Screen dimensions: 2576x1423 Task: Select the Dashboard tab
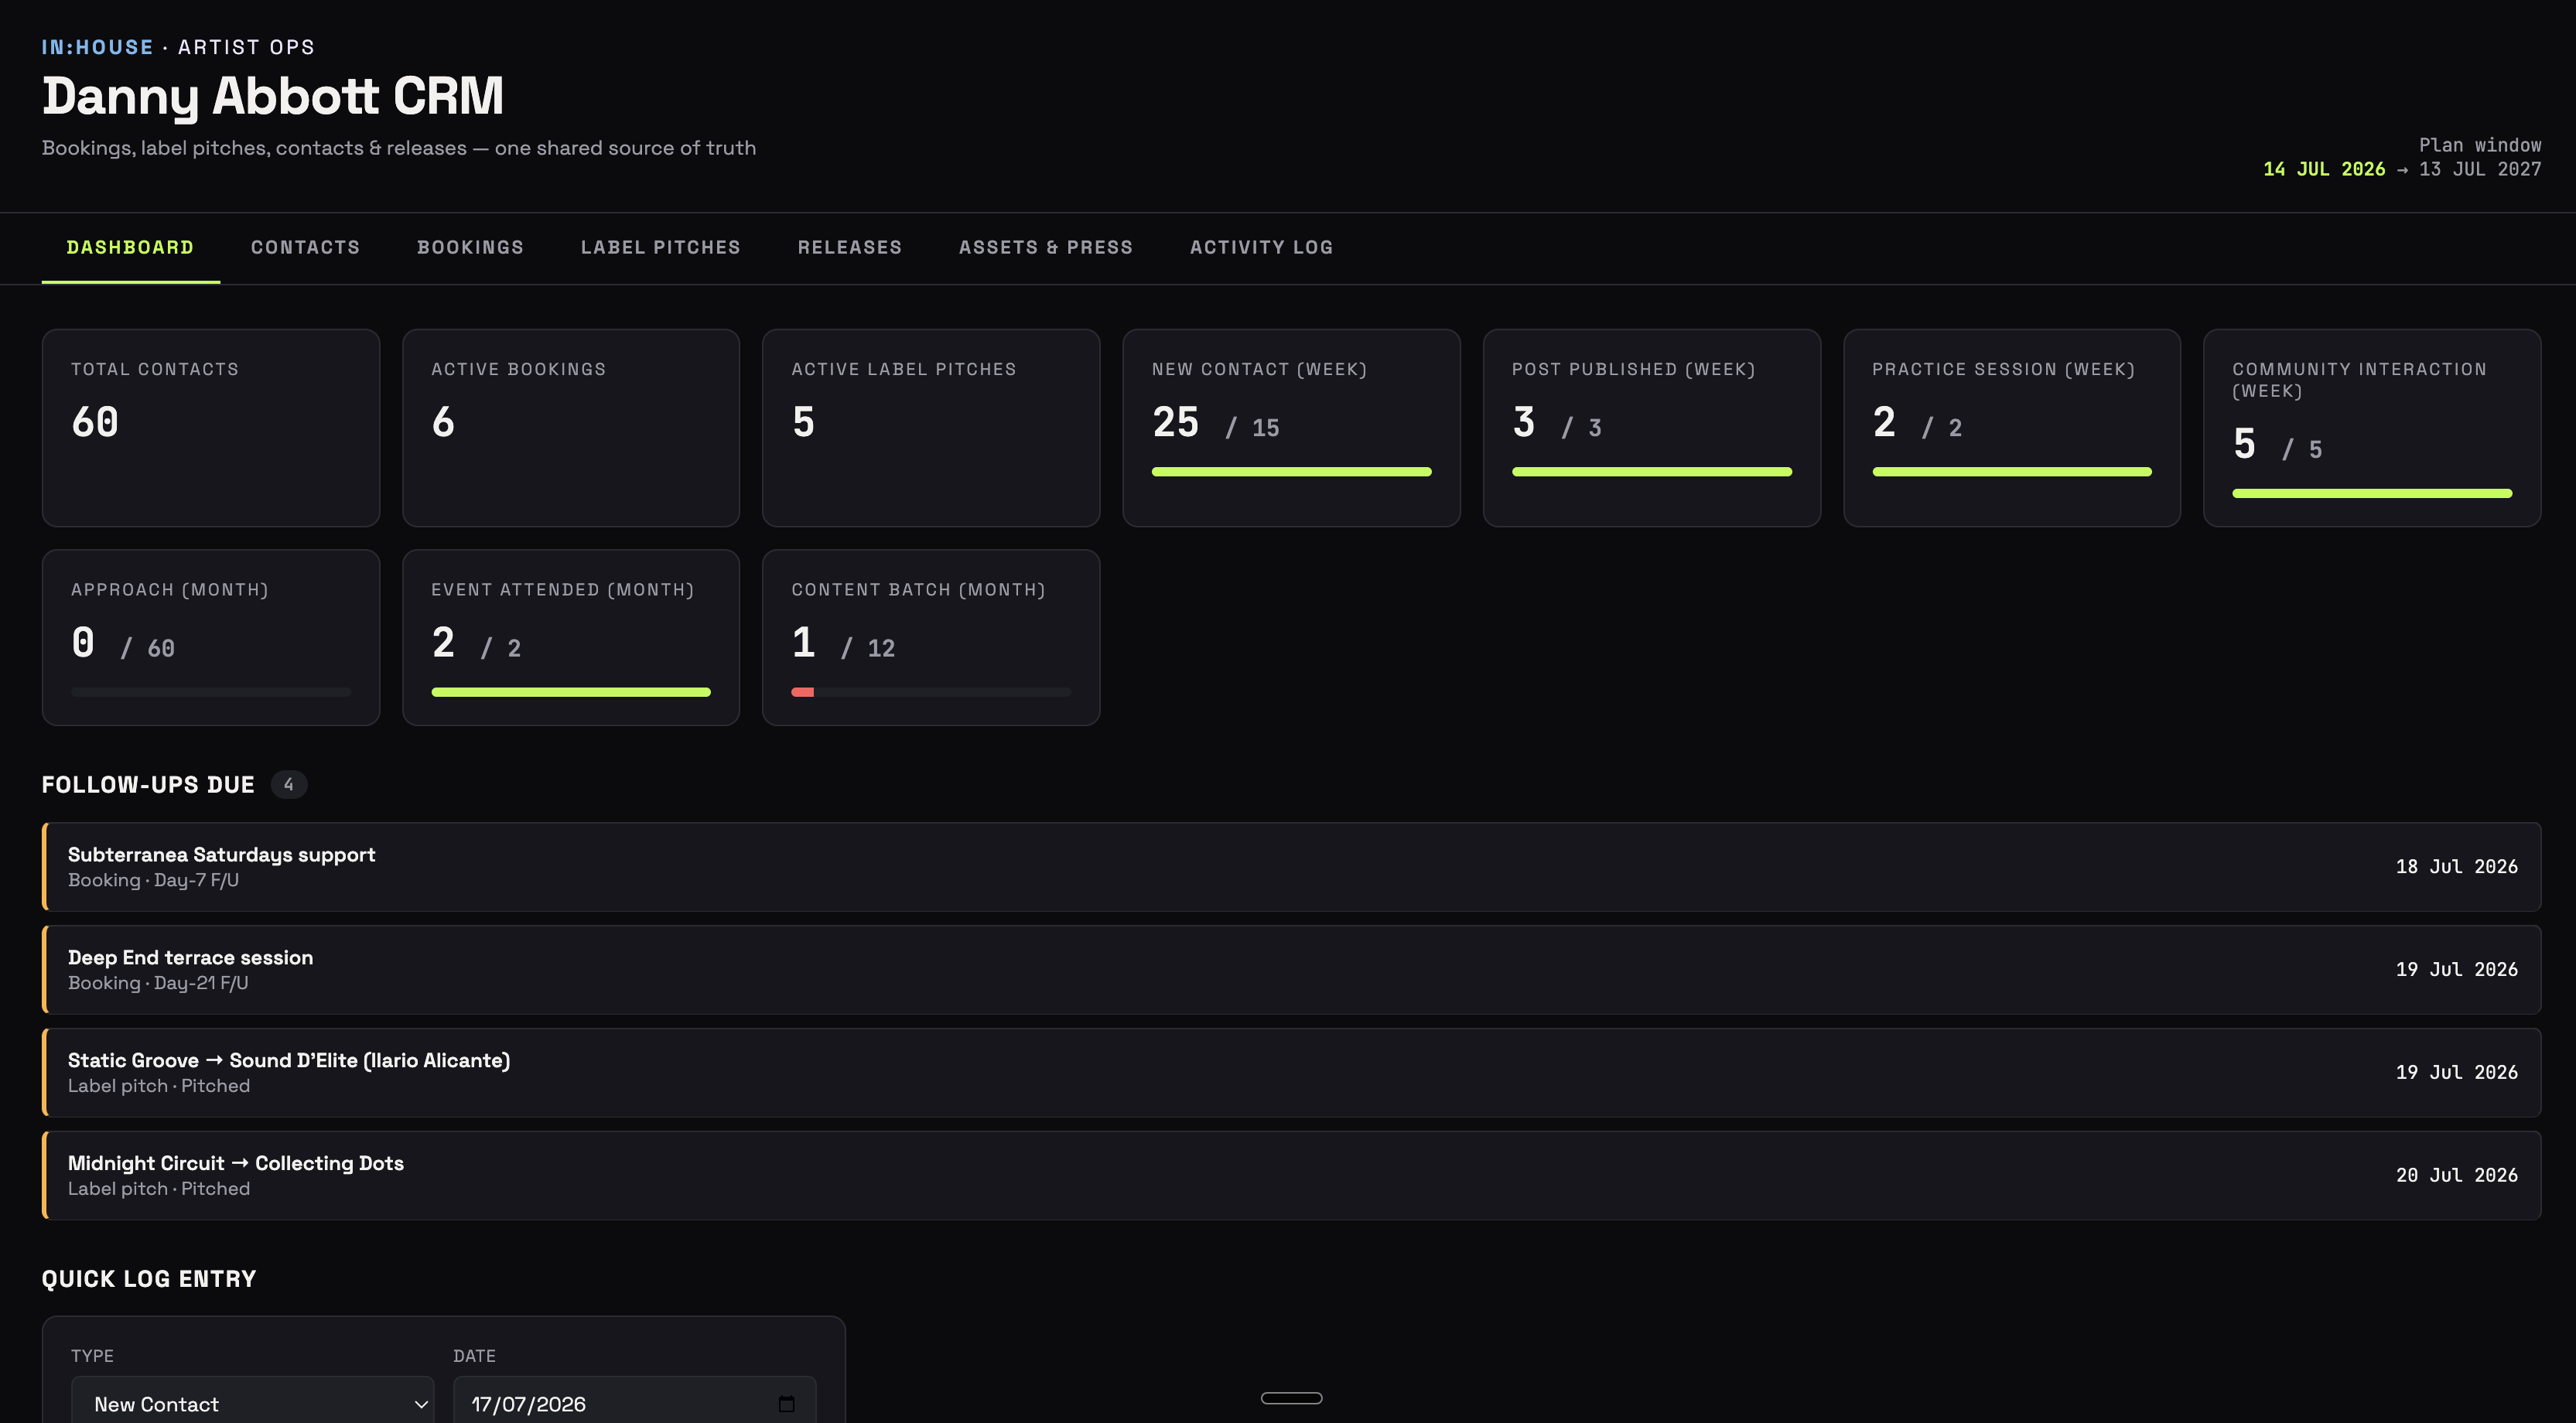[x=130, y=247]
